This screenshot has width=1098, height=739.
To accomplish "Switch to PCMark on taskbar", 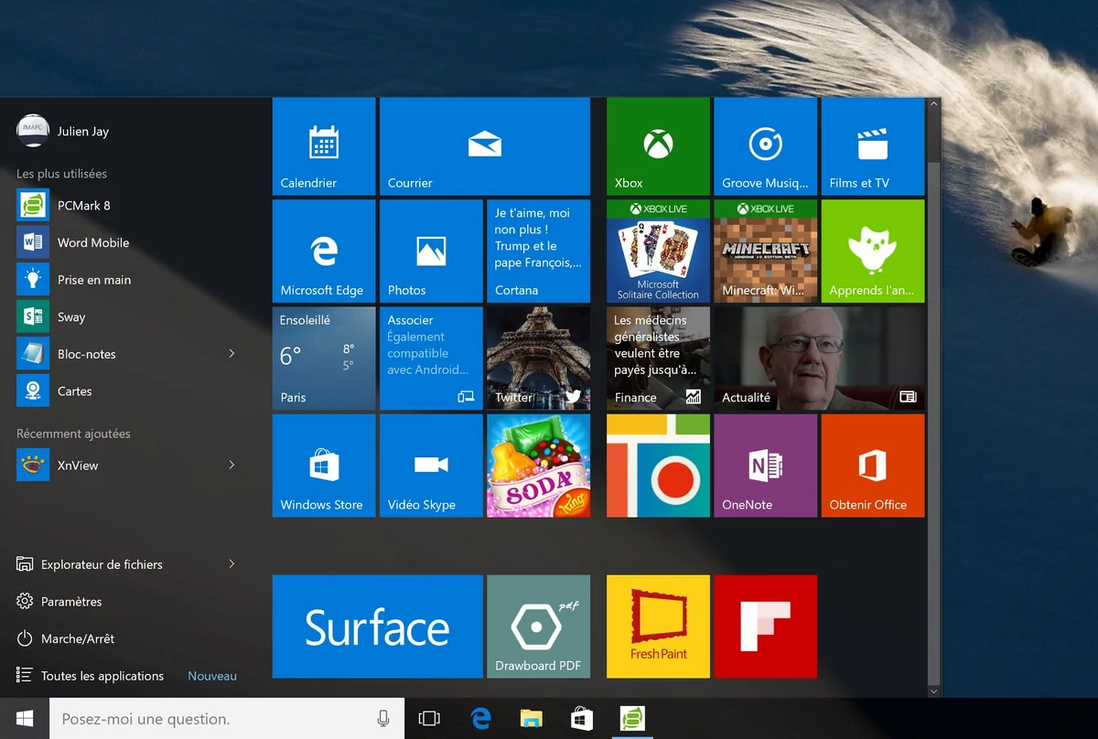I will [x=632, y=719].
